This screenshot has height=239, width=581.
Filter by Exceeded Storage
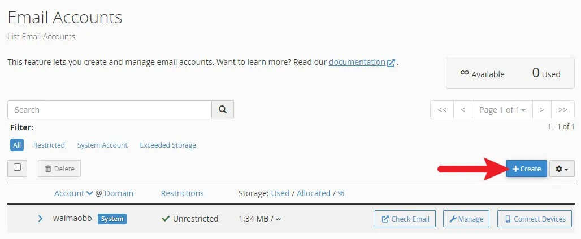click(x=168, y=145)
